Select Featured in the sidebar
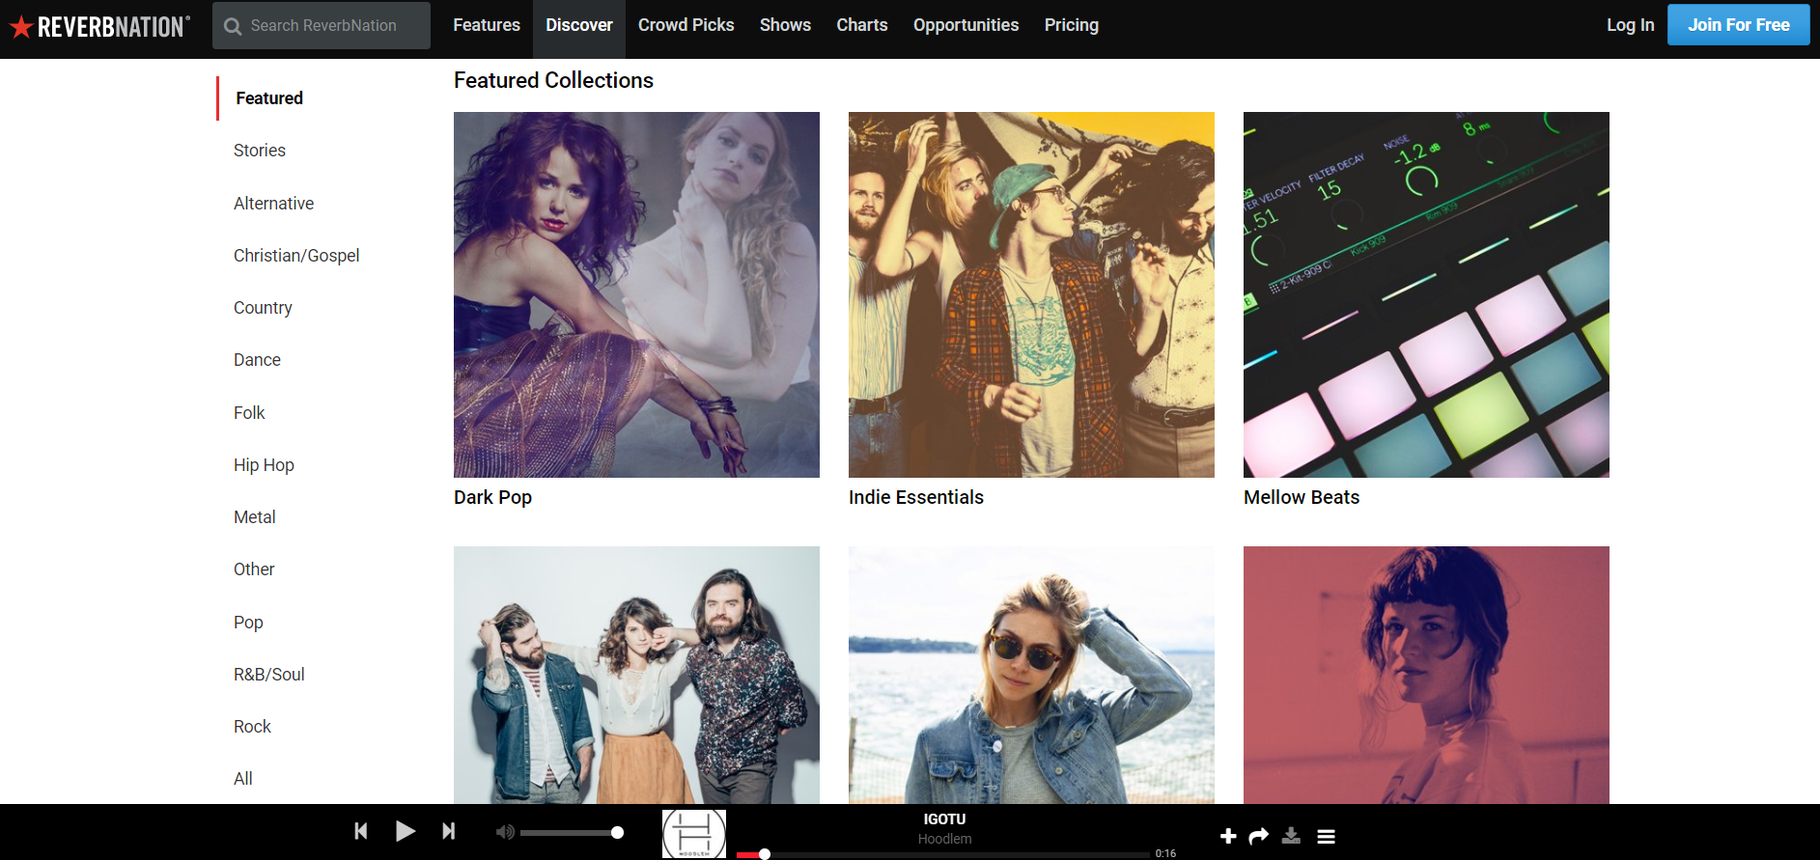 click(x=269, y=98)
